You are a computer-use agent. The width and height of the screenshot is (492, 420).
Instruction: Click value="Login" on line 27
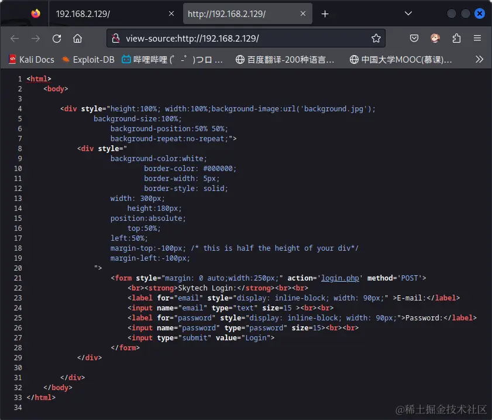pos(243,337)
